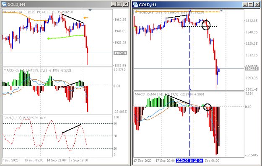Click the 5.314 MACD scale value in H1
Image resolution: width=262 pixels, height=166 pixels.
249,94
